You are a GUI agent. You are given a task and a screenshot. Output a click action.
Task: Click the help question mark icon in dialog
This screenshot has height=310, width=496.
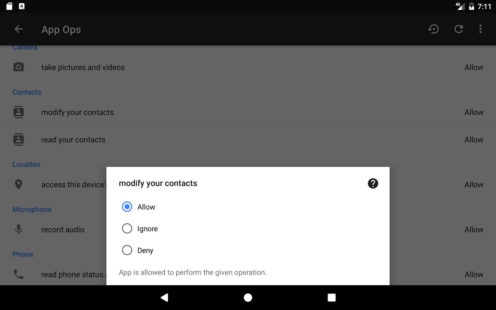point(373,183)
